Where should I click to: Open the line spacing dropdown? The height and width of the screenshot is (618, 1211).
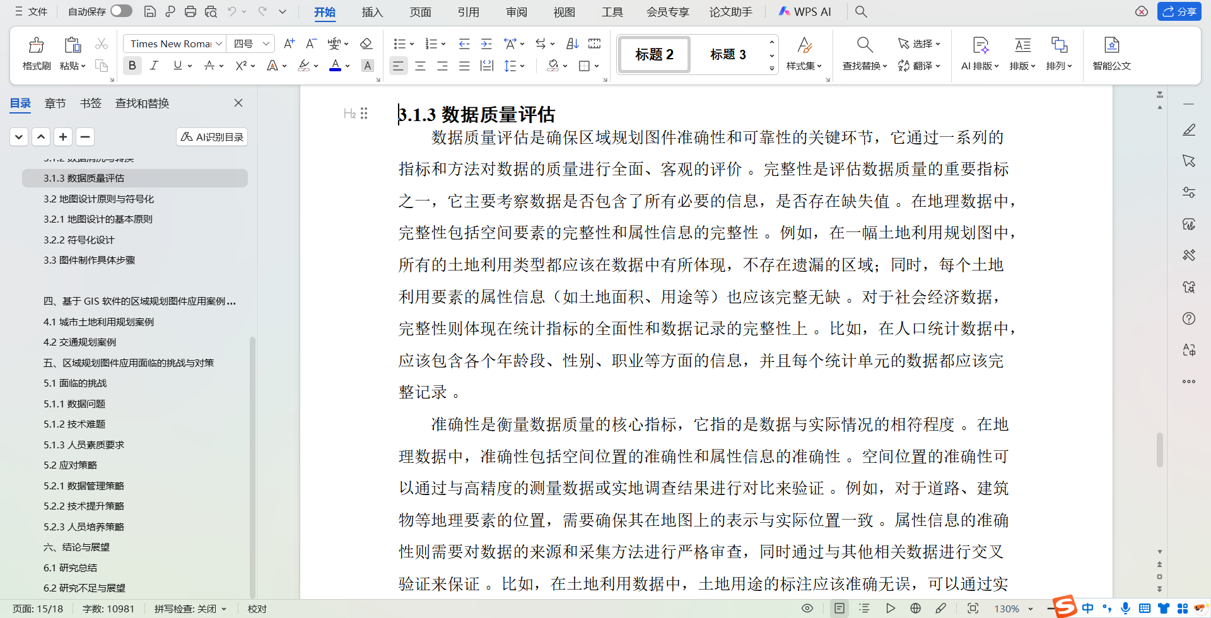[x=522, y=66]
